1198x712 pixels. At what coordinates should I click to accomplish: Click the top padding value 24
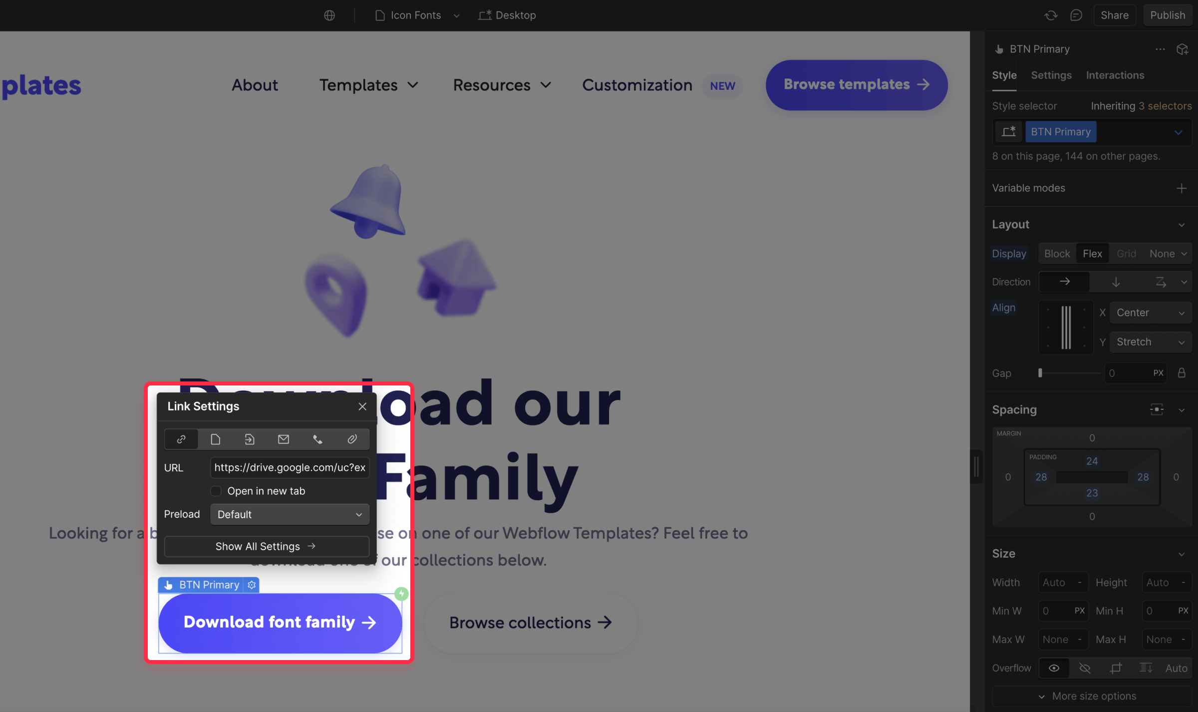1092,461
